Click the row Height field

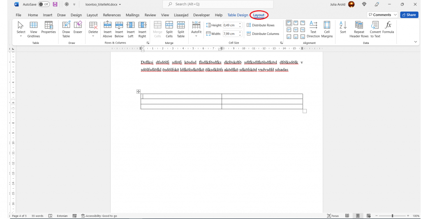pyautogui.click(x=230, y=25)
